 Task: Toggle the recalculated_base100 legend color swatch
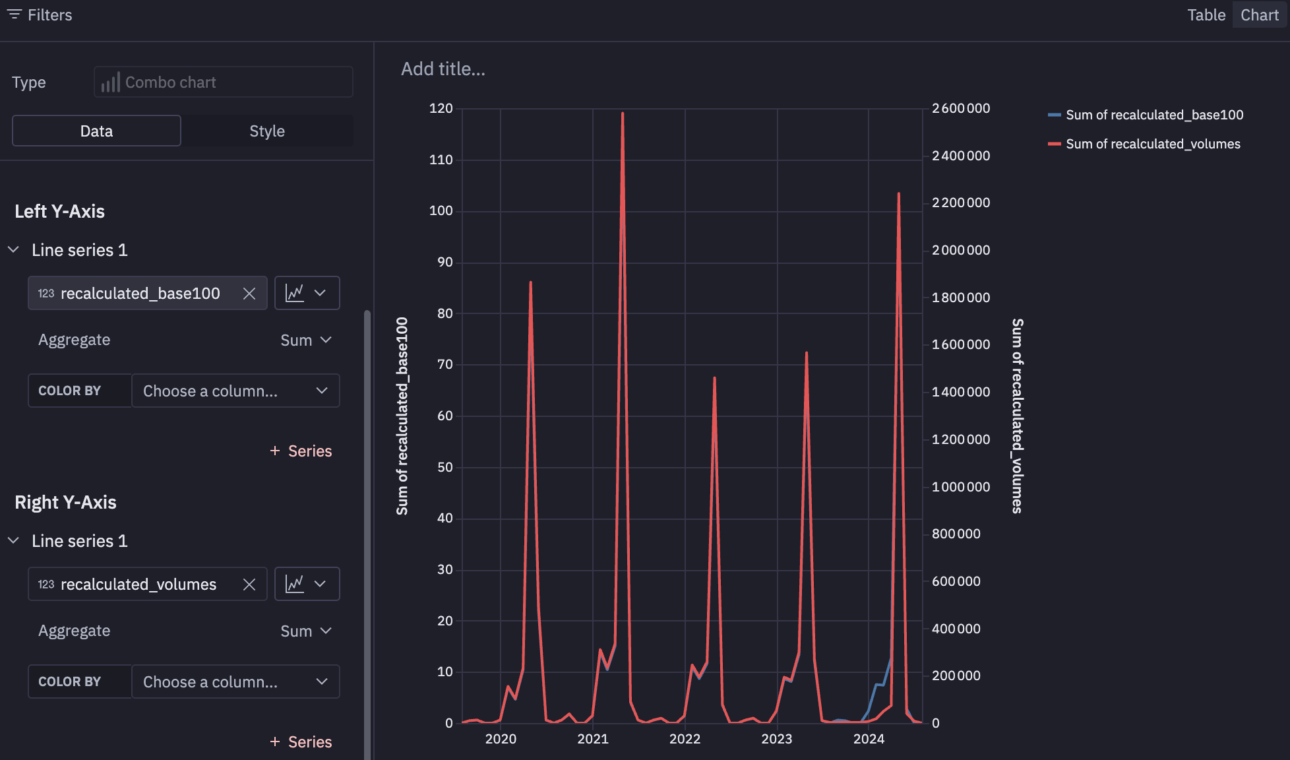[1054, 115]
